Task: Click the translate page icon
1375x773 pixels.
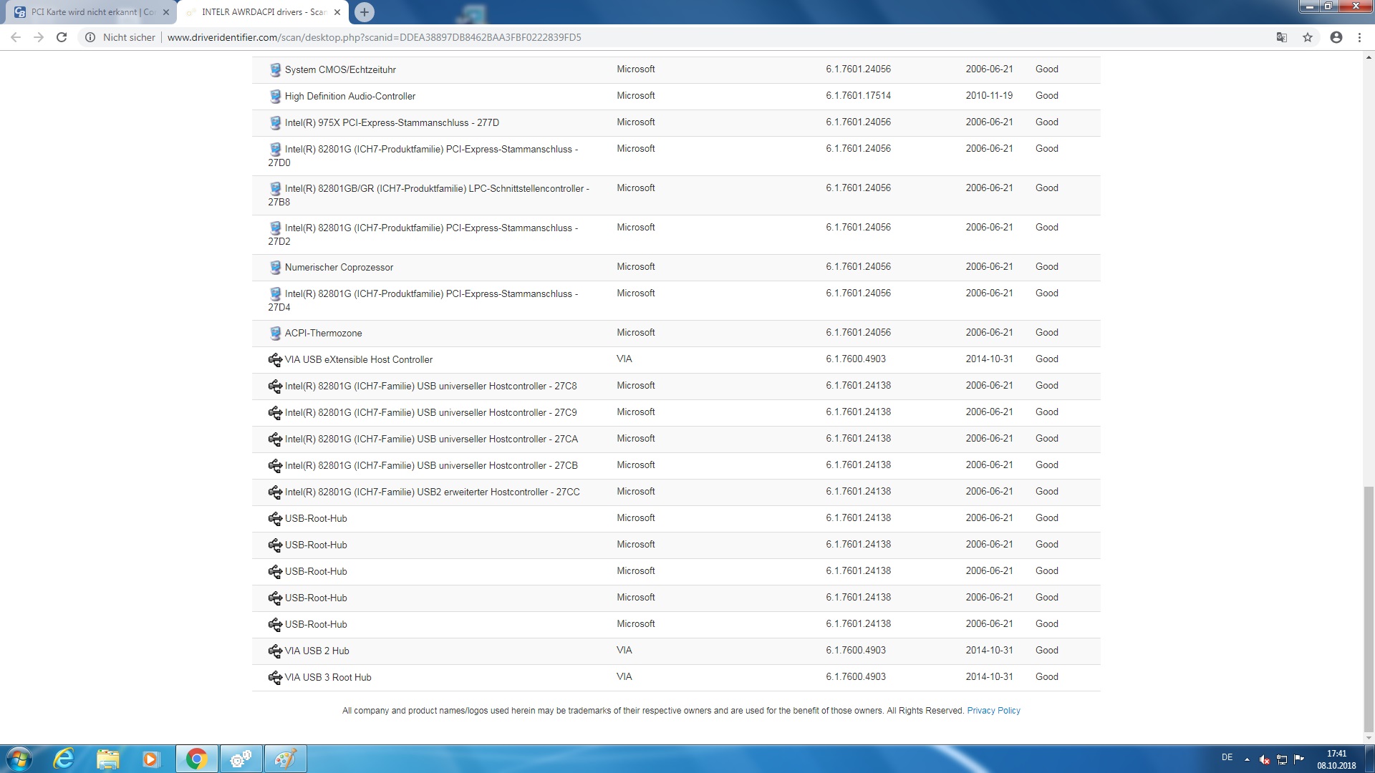Action: click(x=1282, y=37)
